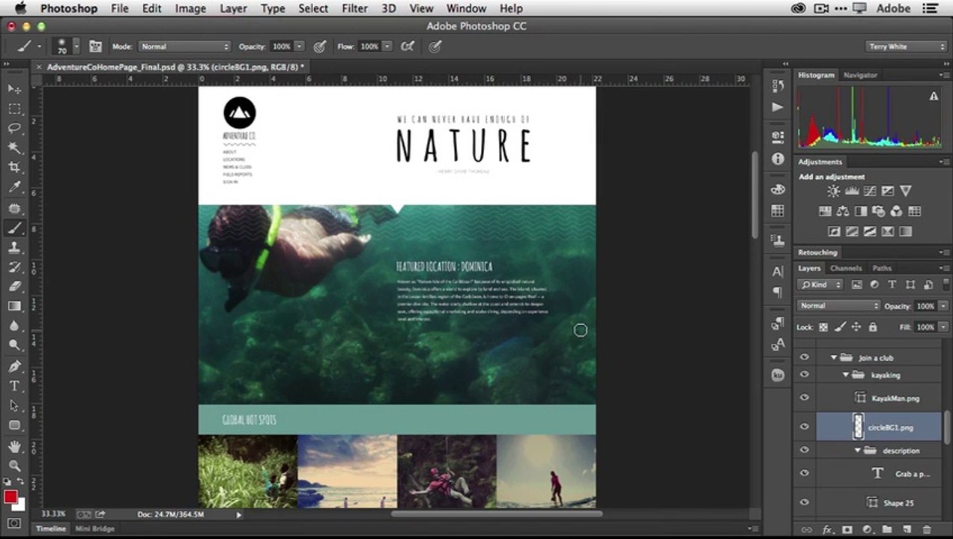The width and height of the screenshot is (953, 539).
Task: Open the layer filter Kind dropdown
Action: point(820,284)
